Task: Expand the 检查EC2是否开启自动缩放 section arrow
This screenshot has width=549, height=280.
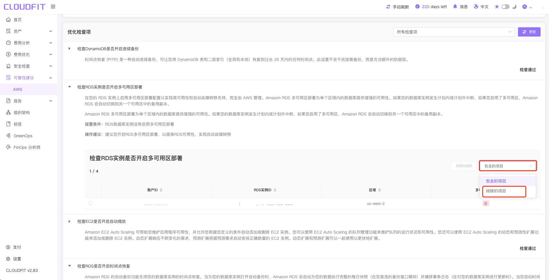Action: [x=69, y=221]
